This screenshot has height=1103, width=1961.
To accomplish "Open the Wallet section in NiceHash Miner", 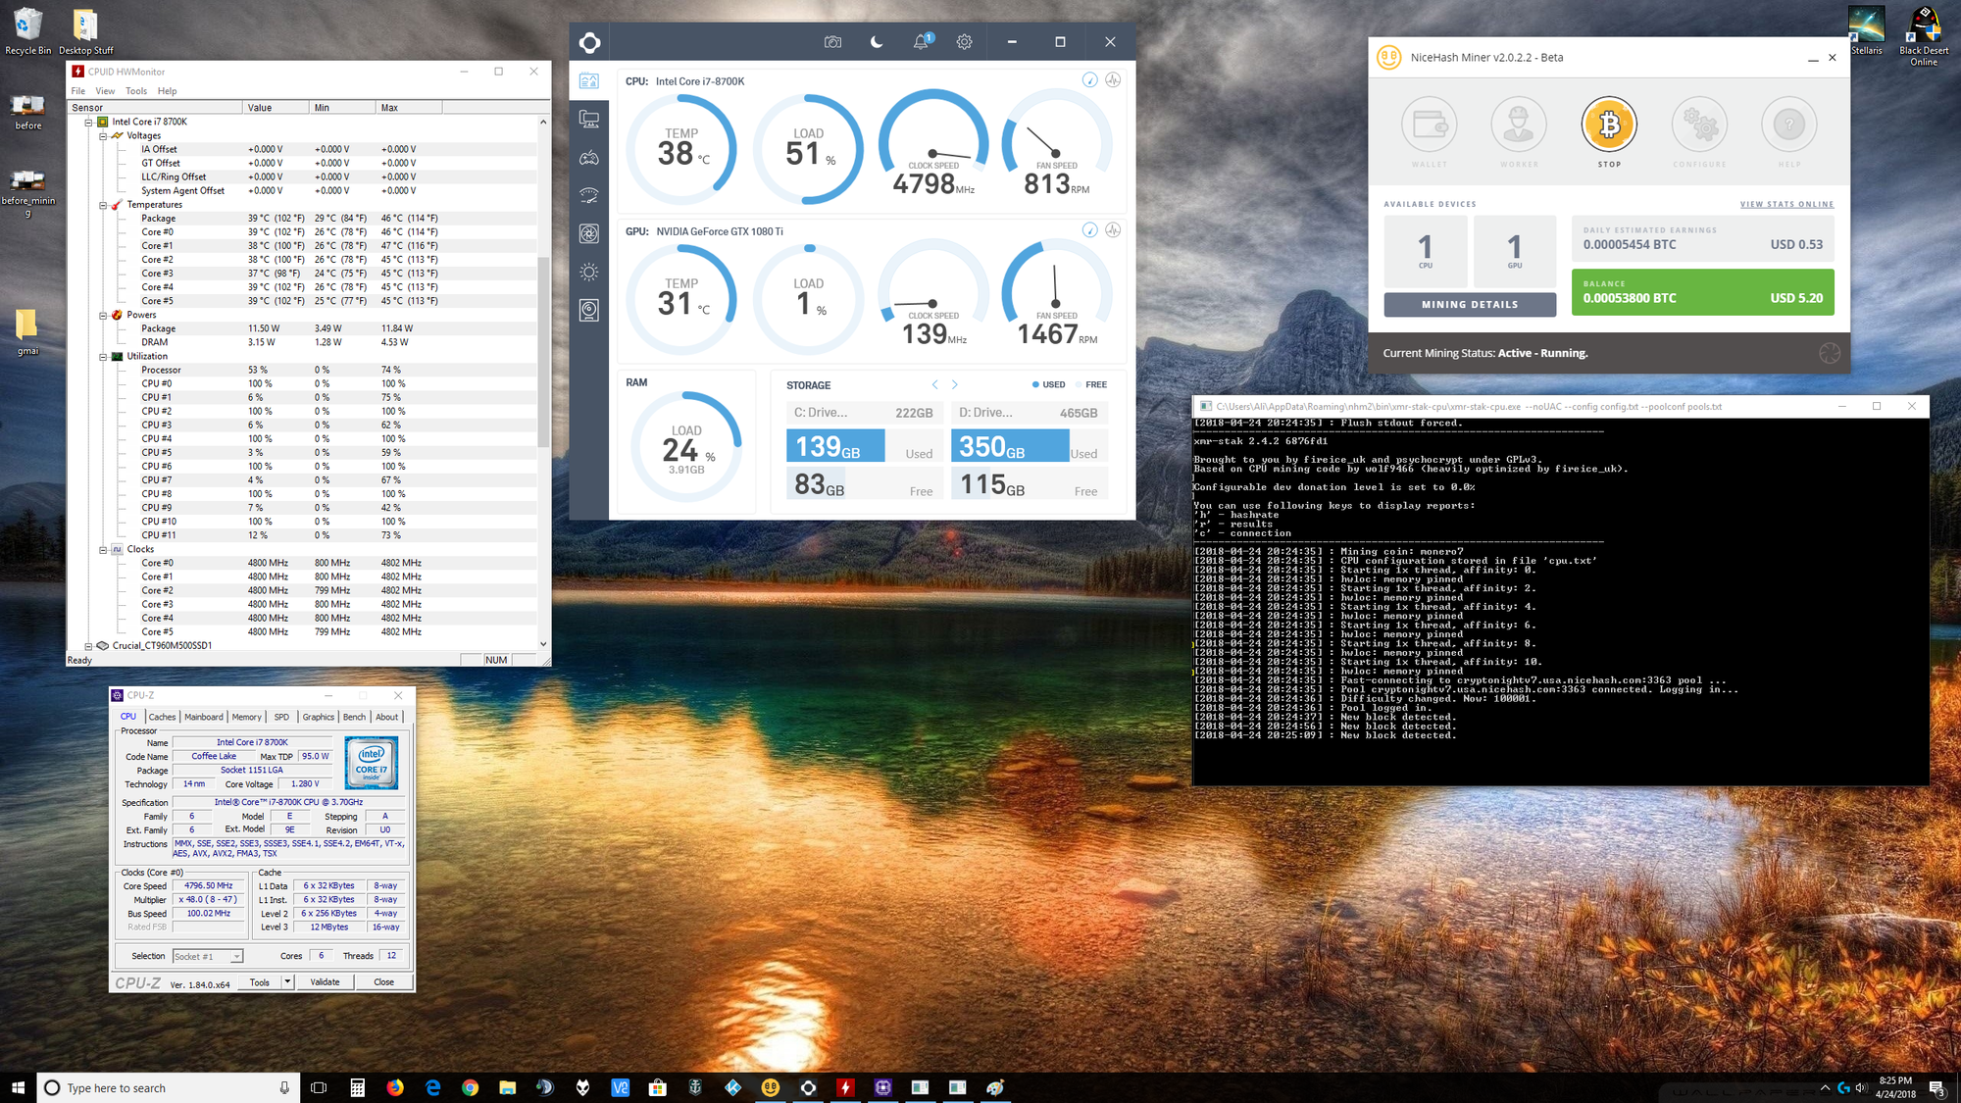I will (x=1429, y=125).
